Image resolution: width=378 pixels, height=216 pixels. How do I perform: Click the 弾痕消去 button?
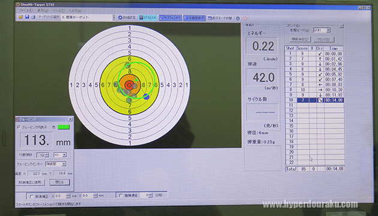click(300, 39)
